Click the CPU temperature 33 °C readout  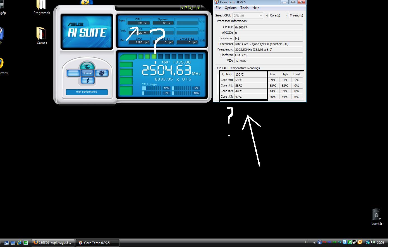(x=139, y=23)
